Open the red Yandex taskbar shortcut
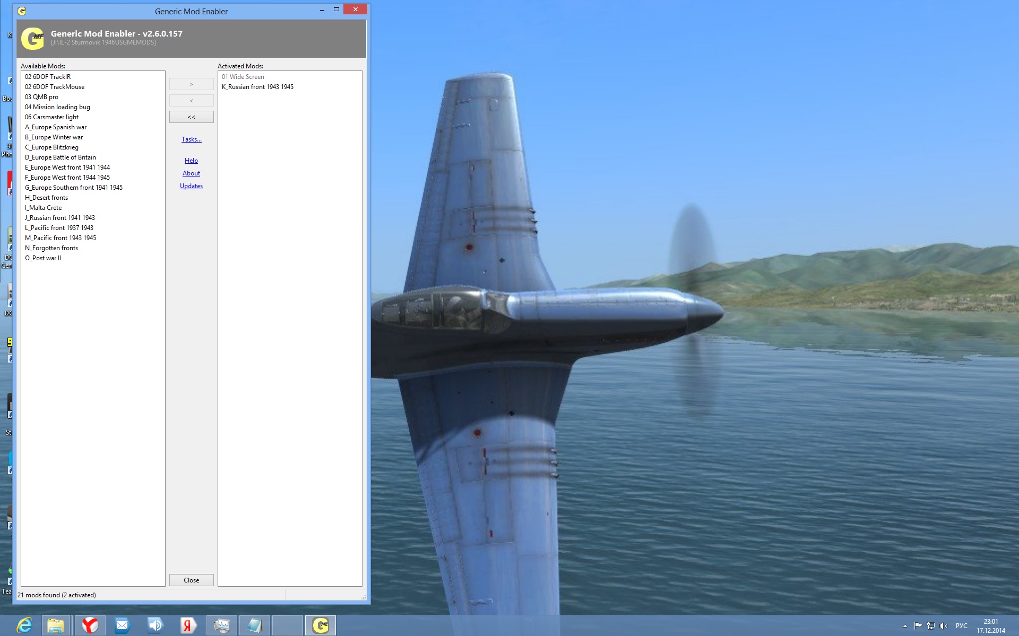Screen dimensions: 1019x636 (x=188, y=625)
